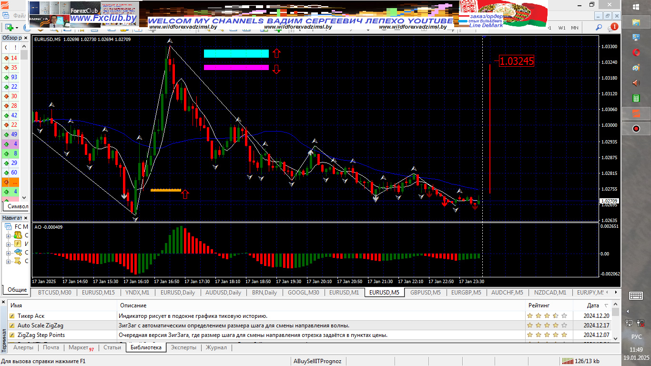Click the red down arrow beside magenta bar
This screenshot has height=366, width=651.
point(277,69)
